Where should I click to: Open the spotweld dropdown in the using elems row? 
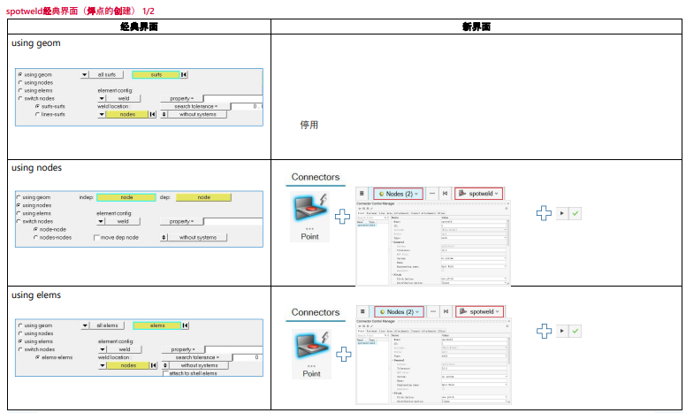pyautogui.click(x=479, y=311)
